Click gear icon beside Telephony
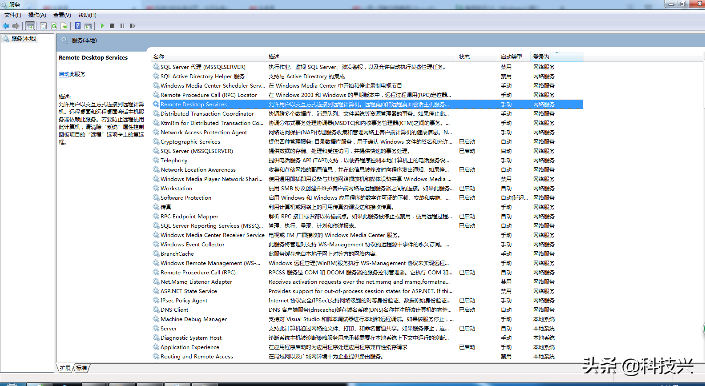The width and height of the screenshot is (705, 386). coord(156,160)
